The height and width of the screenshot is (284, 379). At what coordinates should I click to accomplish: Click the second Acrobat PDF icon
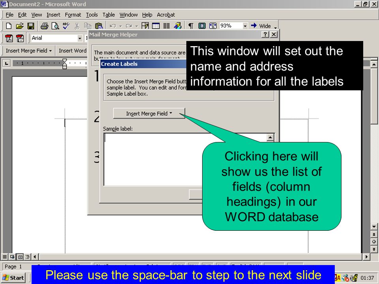[x=20, y=38]
